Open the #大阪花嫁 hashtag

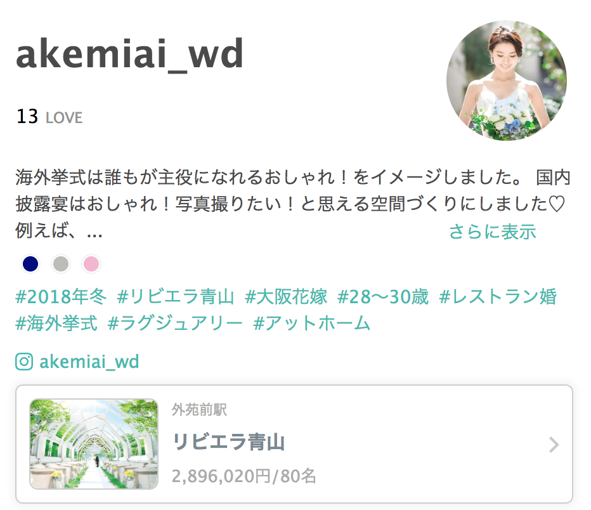(286, 297)
